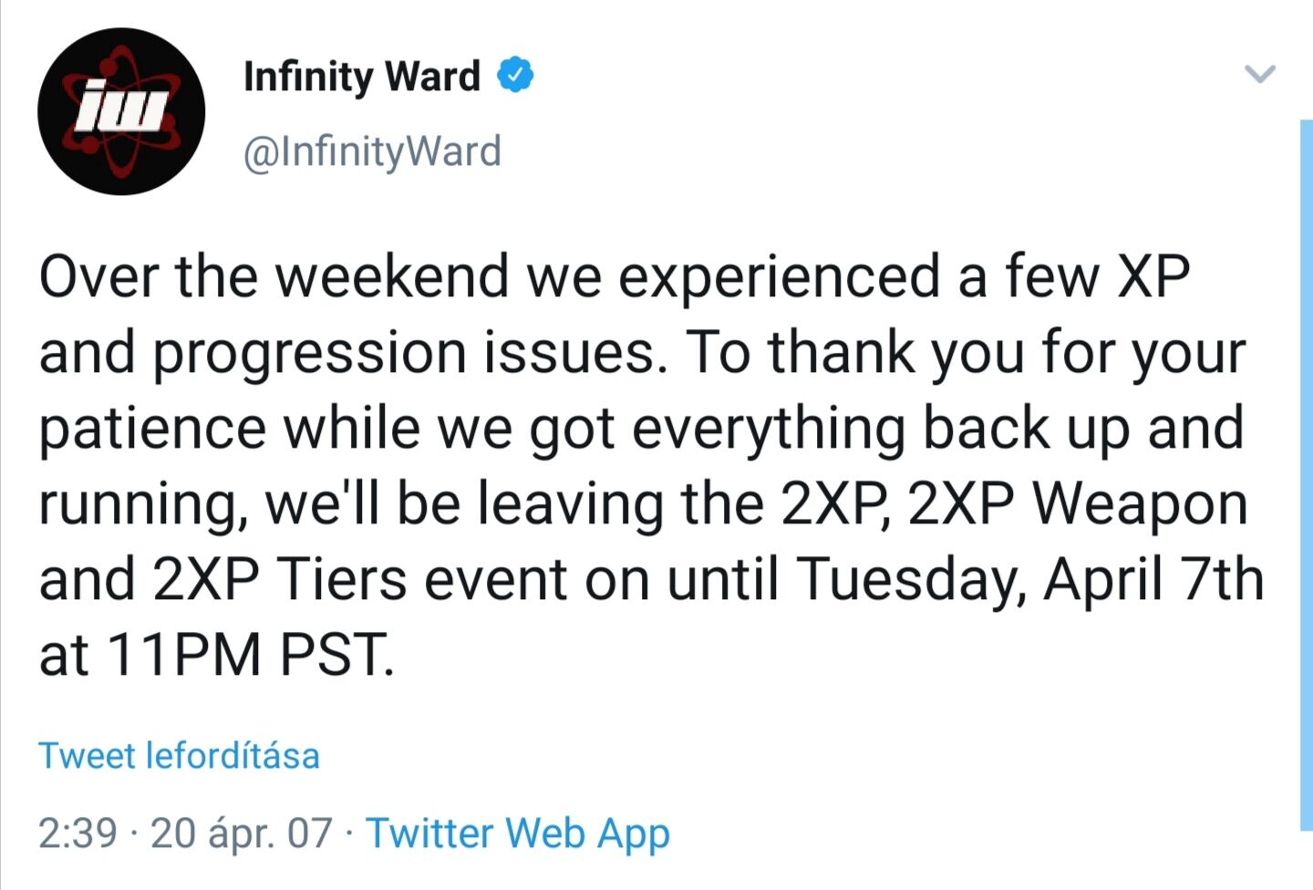The image size is (1313, 890).
Task: Open the @InfinityWard handle
Action: pyautogui.click(x=372, y=151)
